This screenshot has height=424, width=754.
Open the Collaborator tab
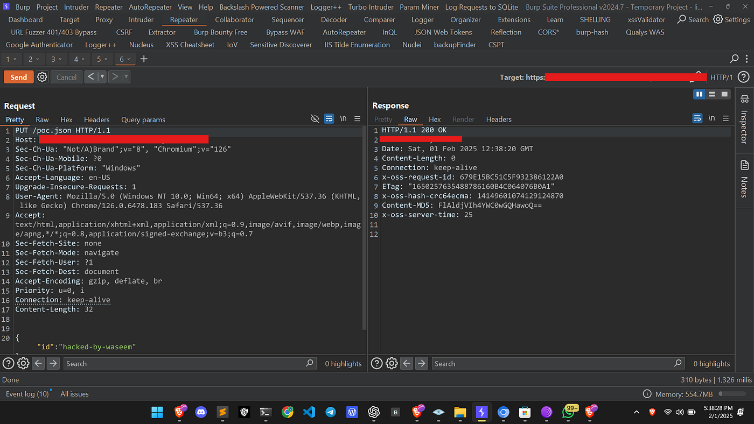click(x=234, y=19)
